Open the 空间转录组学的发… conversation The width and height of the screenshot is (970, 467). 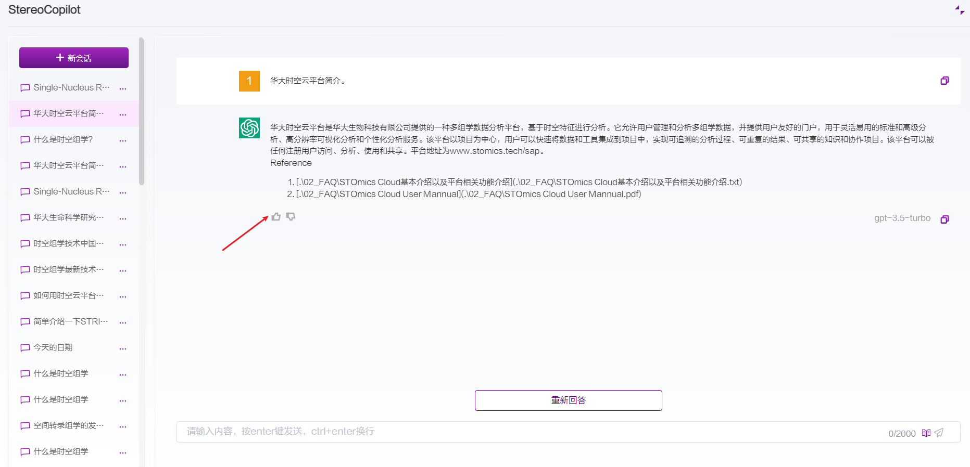click(68, 425)
